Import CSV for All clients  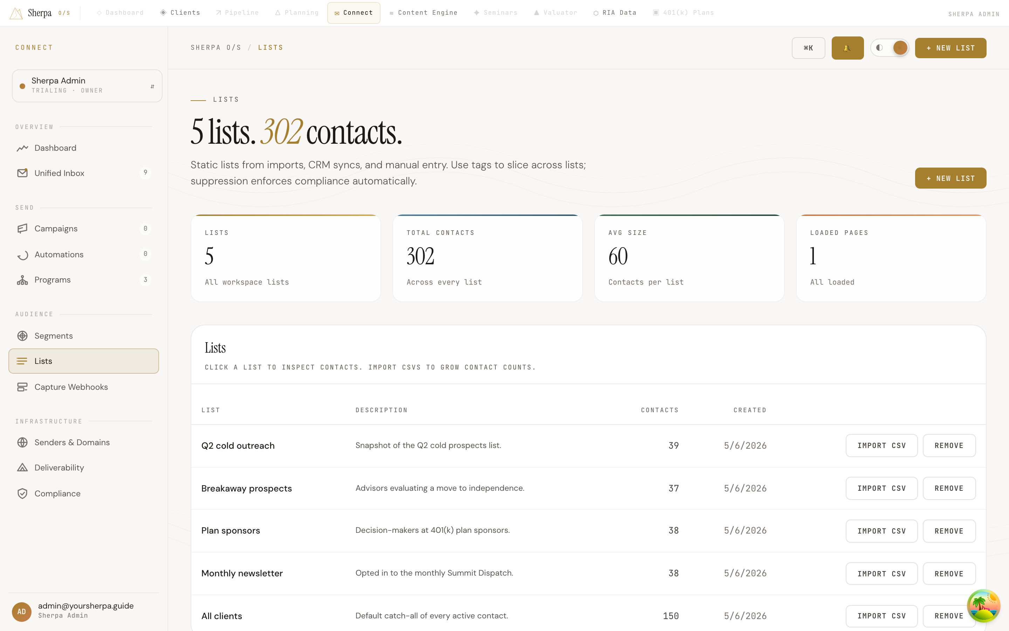(x=881, y=616)
